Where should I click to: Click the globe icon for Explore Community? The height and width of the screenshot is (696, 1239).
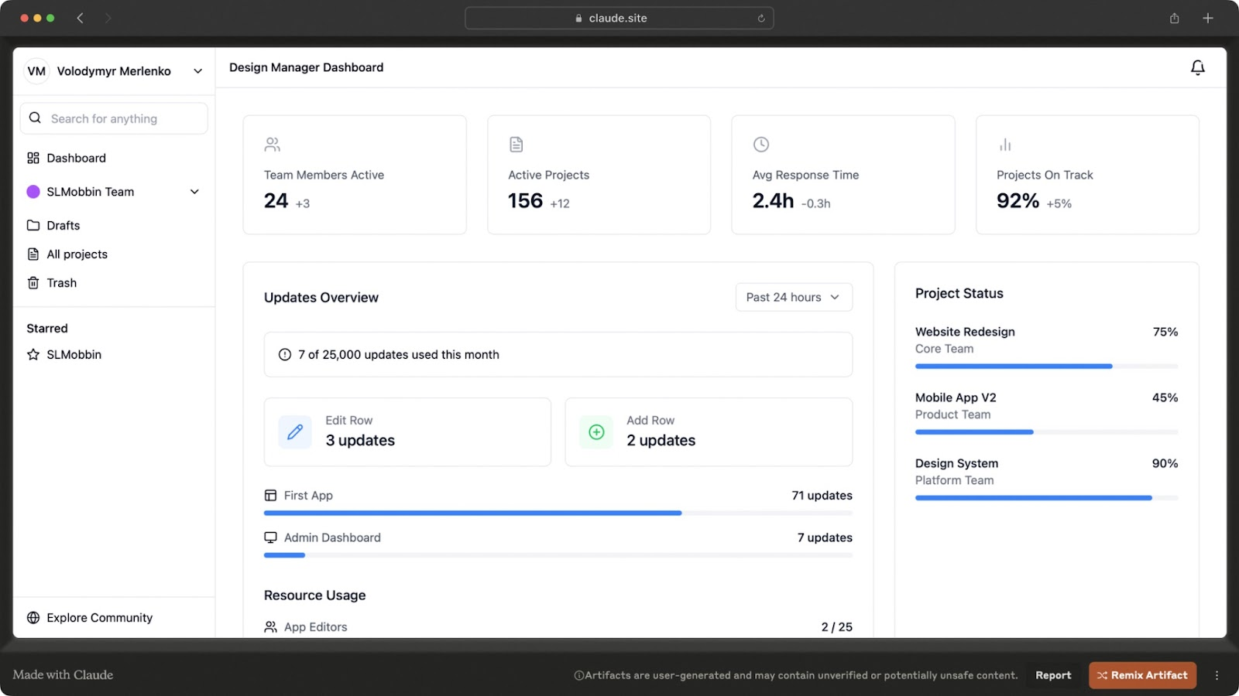click(x=33, y=618)
